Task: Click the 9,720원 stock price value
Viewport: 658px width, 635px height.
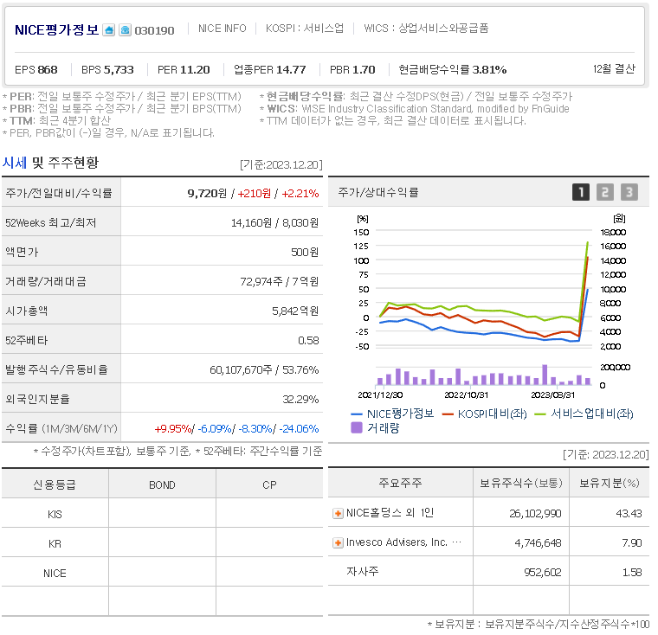Action: pos(207,193)
